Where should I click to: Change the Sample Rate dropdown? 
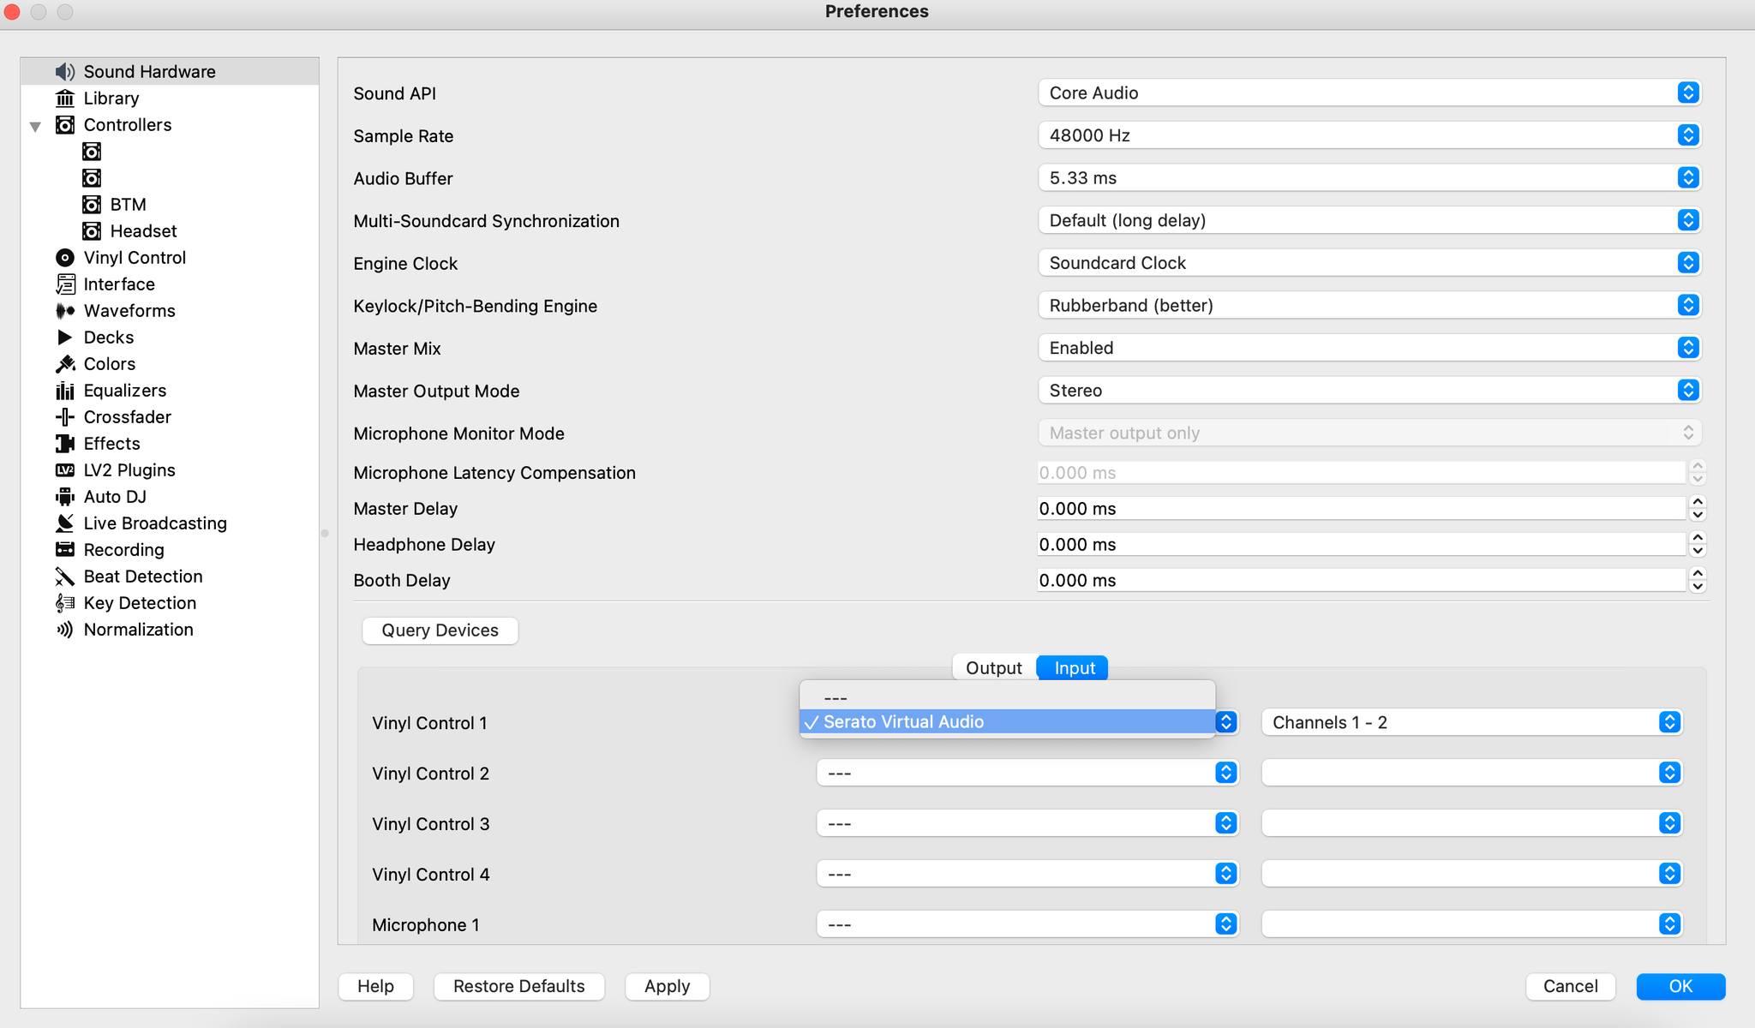point(1369,135)
